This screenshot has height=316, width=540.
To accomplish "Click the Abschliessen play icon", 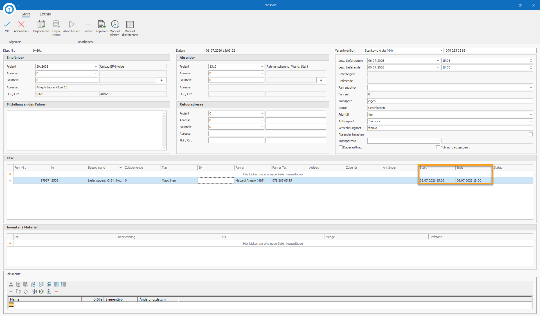I will coord(72,24).
